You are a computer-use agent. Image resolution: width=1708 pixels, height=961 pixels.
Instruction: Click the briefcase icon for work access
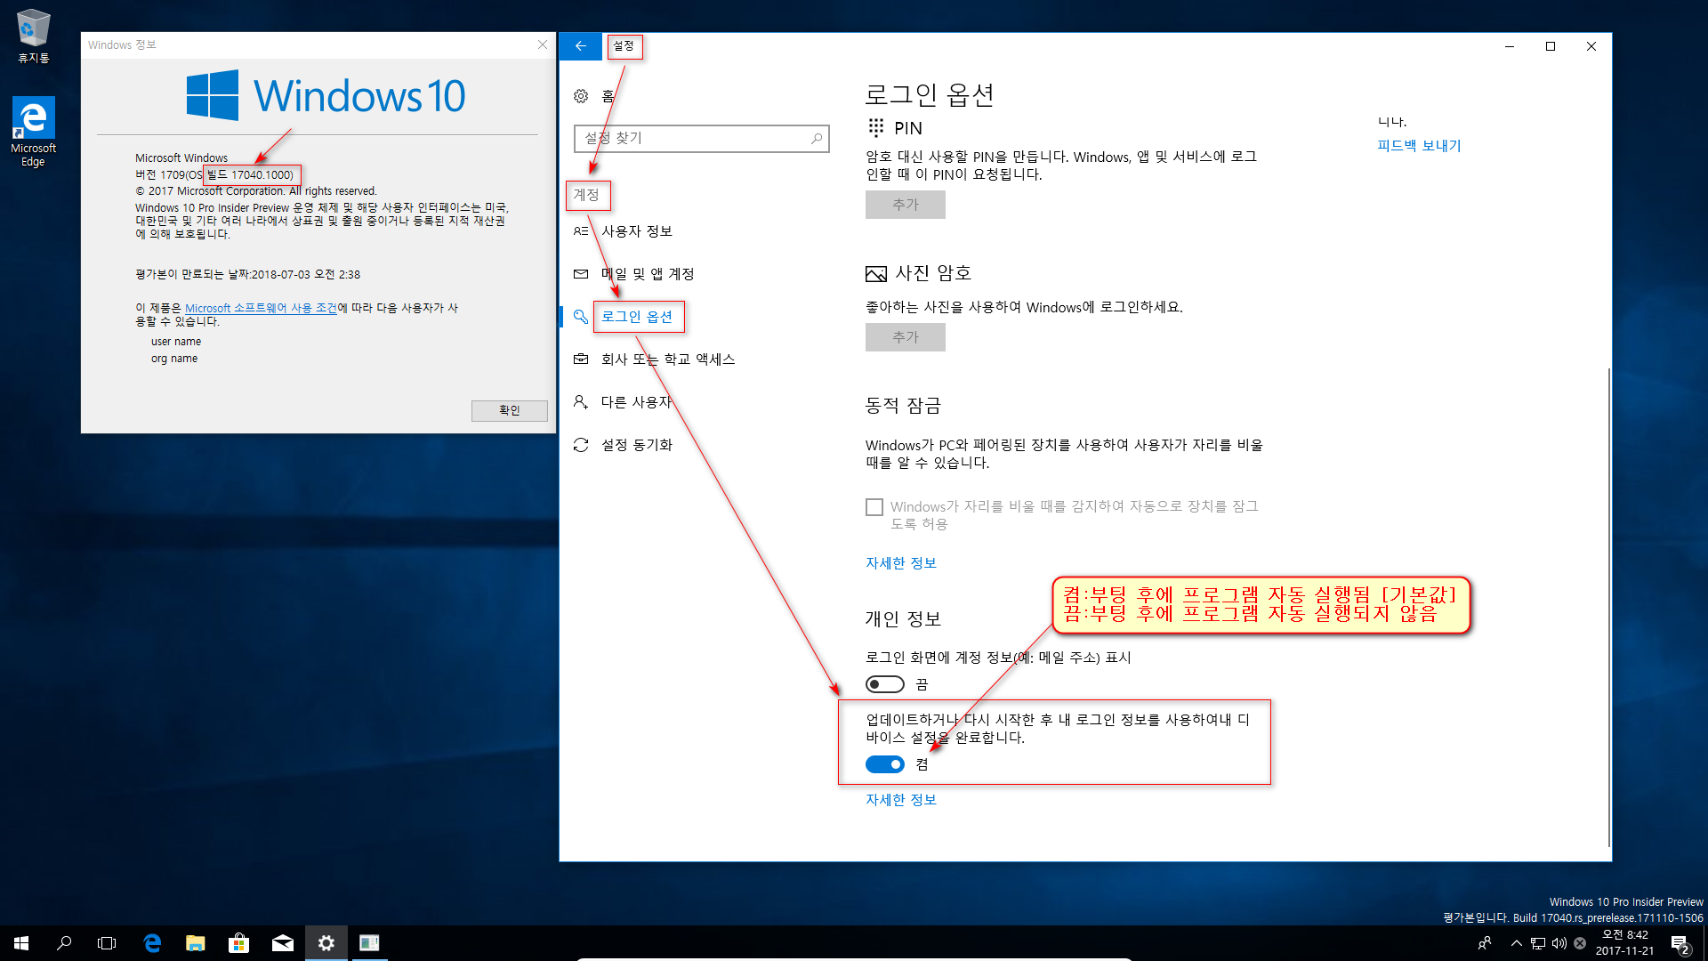click(x=581, y=359)
